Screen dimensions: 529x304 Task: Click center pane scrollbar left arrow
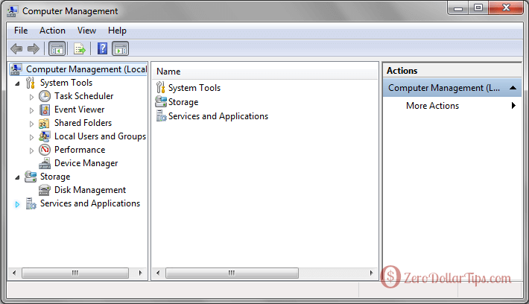158,273
